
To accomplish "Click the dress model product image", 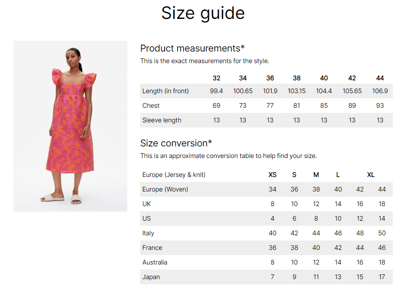I will [x=70, y=126].
